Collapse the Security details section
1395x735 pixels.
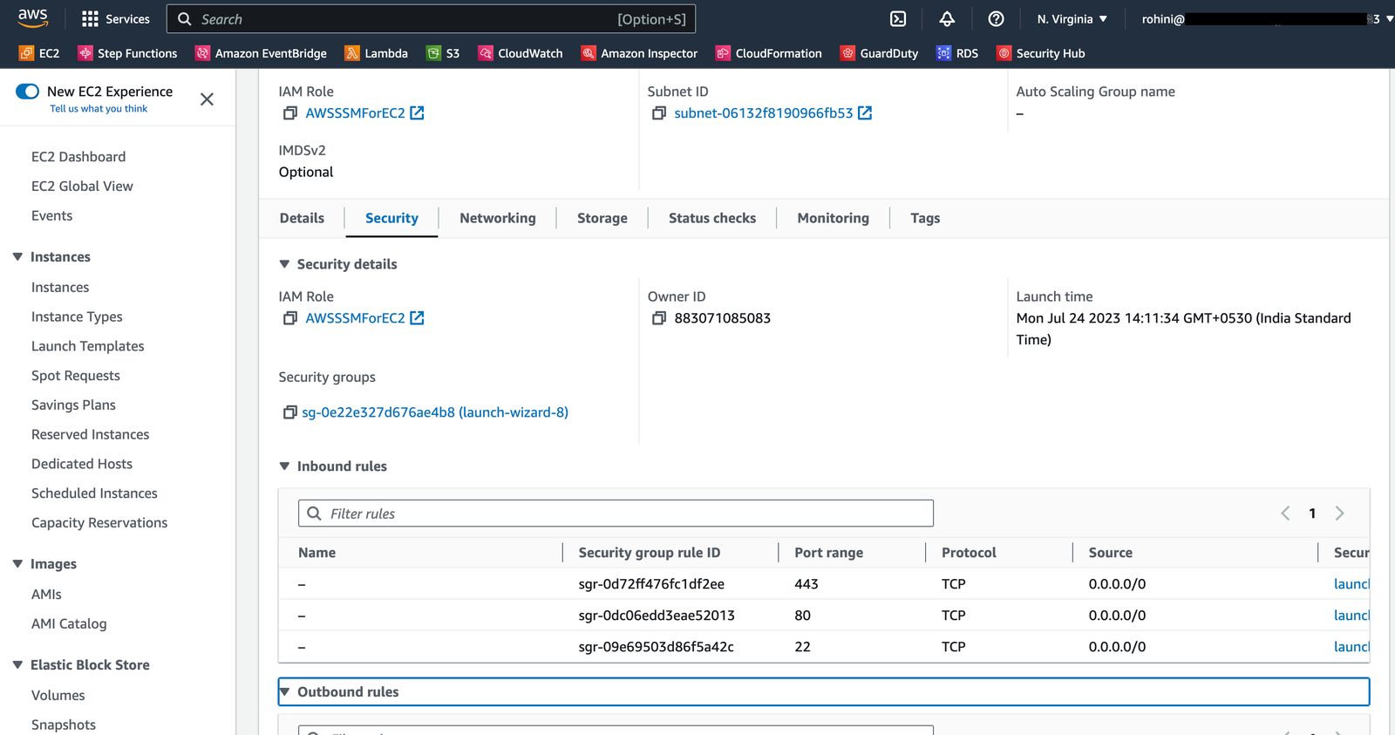(284, 264)
